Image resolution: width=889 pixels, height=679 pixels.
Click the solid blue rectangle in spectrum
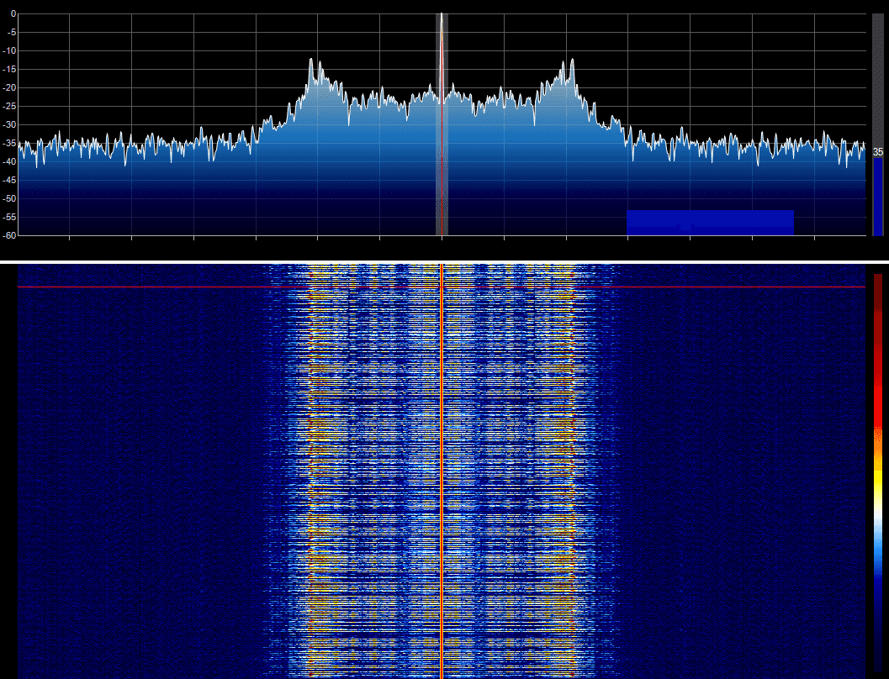click(x=710, y=222)
